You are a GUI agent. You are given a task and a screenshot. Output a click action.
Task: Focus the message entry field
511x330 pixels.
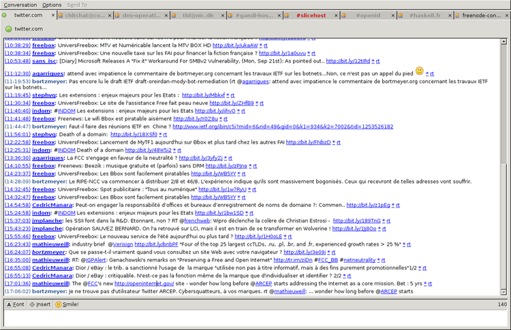click(255, 318)
